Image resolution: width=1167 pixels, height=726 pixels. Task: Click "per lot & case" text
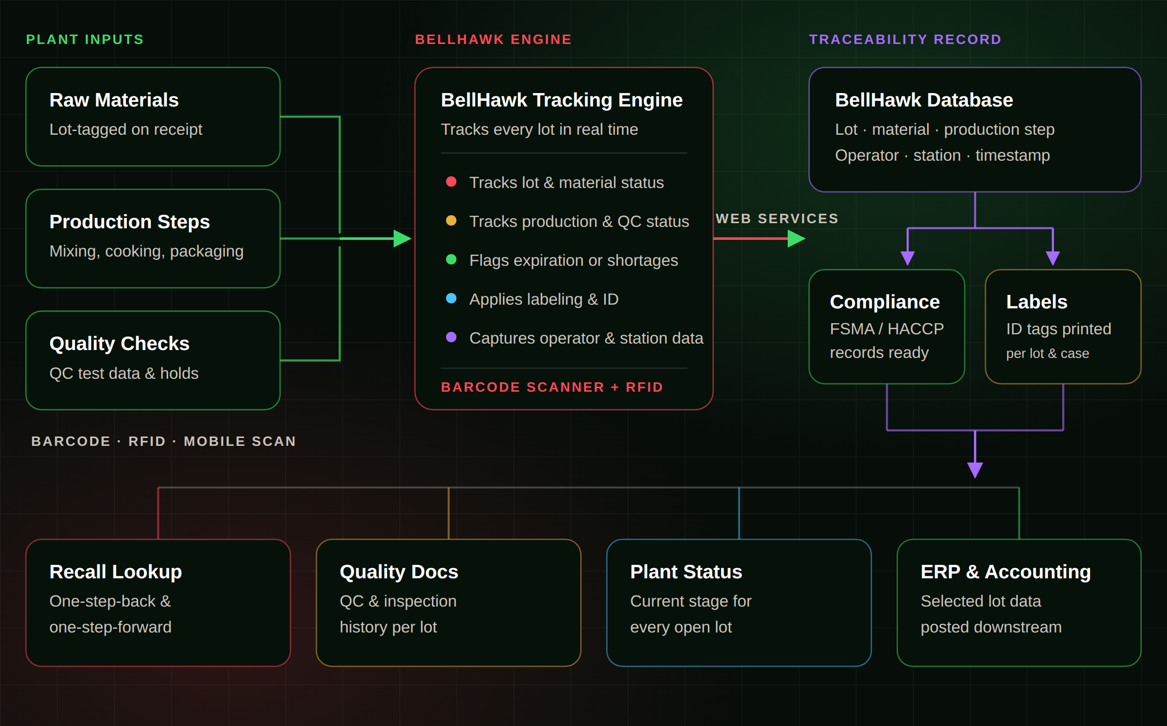coord(1048,353)
